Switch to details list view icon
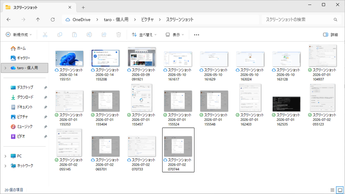345x194 pixels. 332,190
